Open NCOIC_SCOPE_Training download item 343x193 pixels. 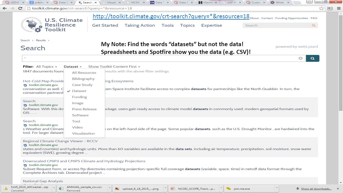click(193, 189)
